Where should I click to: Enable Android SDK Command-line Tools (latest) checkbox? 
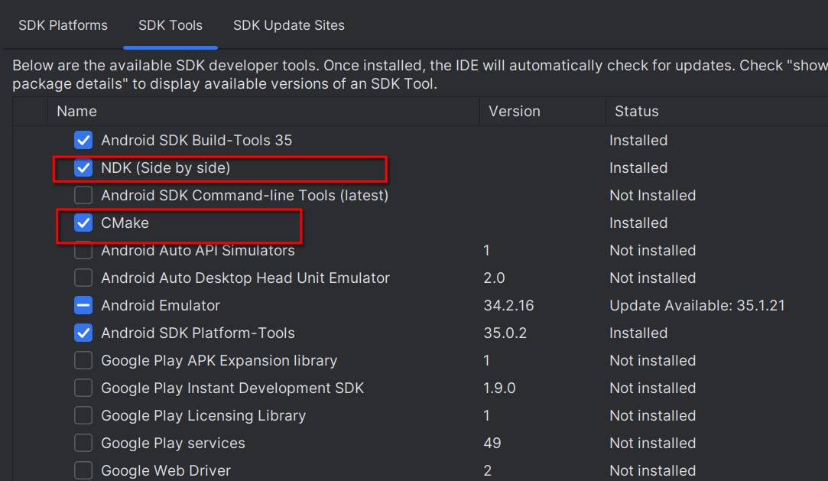point(83,196)
